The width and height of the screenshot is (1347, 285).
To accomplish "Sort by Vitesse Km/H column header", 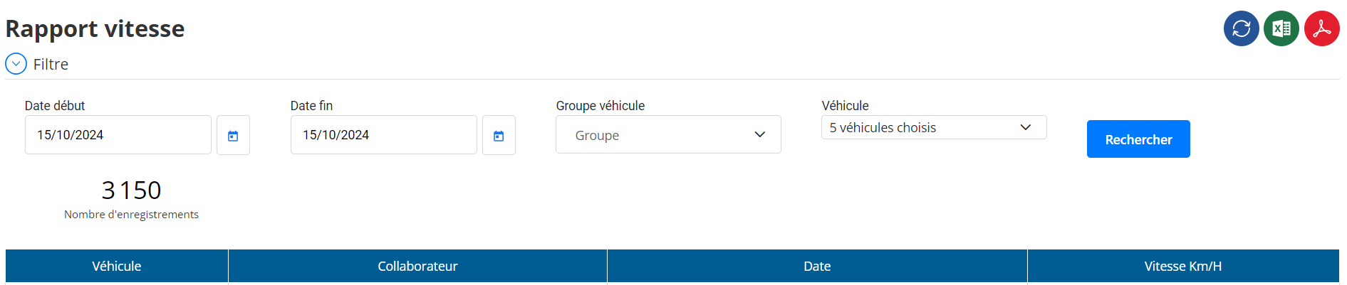I will [1183, 266].
